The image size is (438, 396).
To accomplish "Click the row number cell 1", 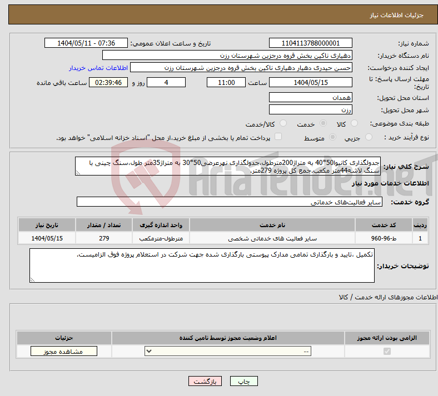I will click(420, 238).
